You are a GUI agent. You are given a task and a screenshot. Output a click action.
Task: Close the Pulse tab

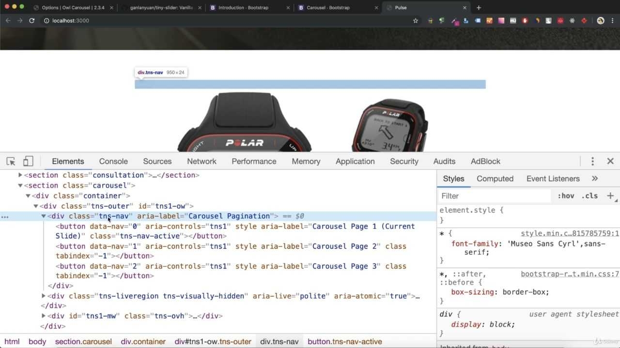465,8
